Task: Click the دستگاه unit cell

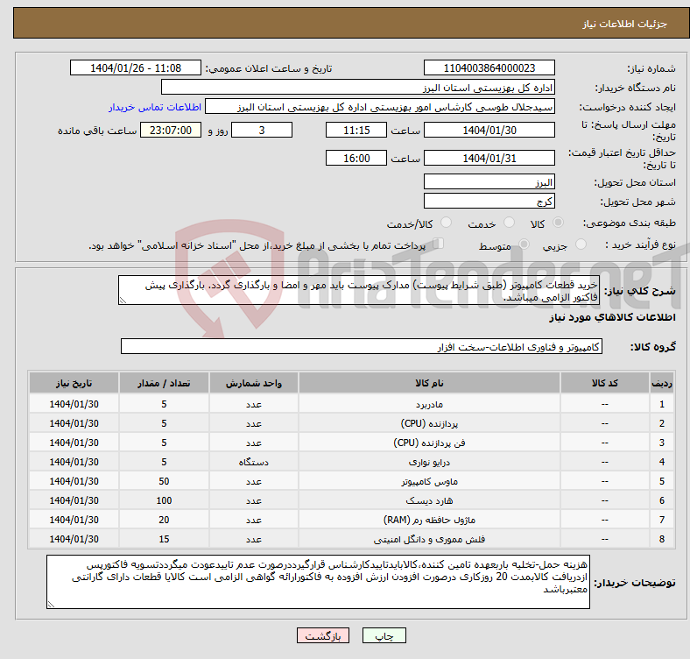Action: tap(254, 462)
